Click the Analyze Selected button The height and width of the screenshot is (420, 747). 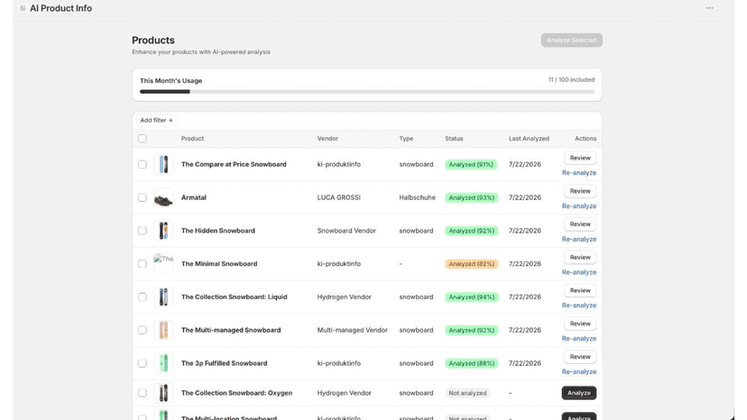click(x=572, y=40)
